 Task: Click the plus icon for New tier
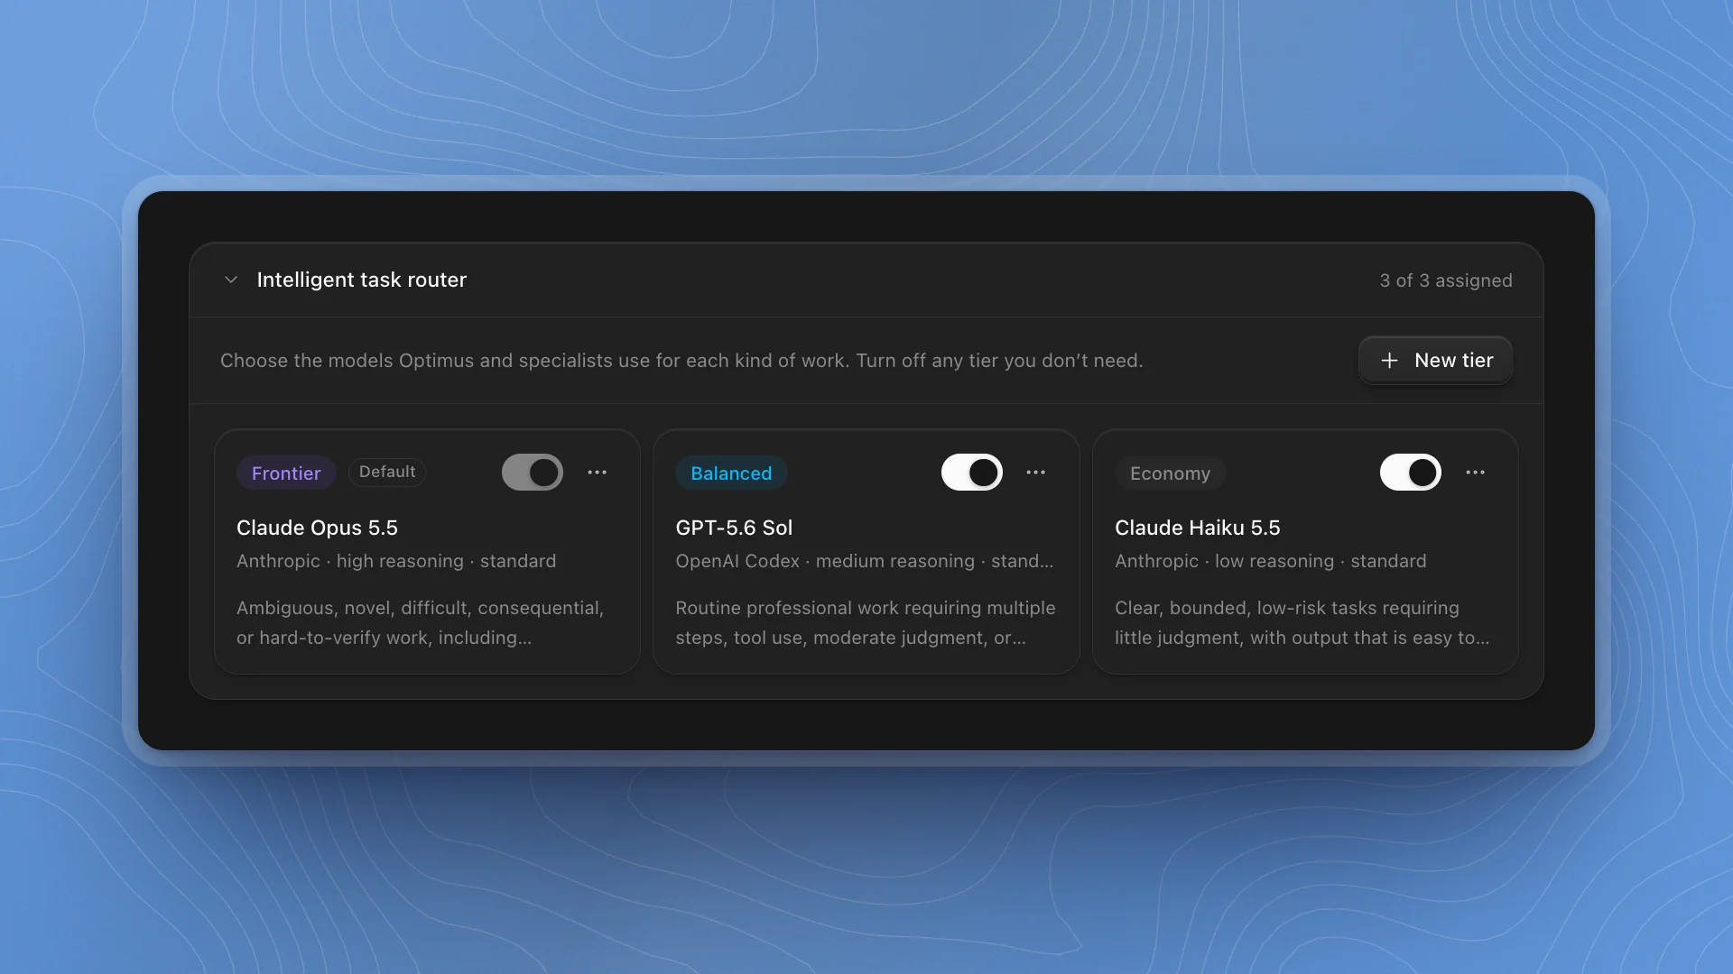tap(1389, 361)
